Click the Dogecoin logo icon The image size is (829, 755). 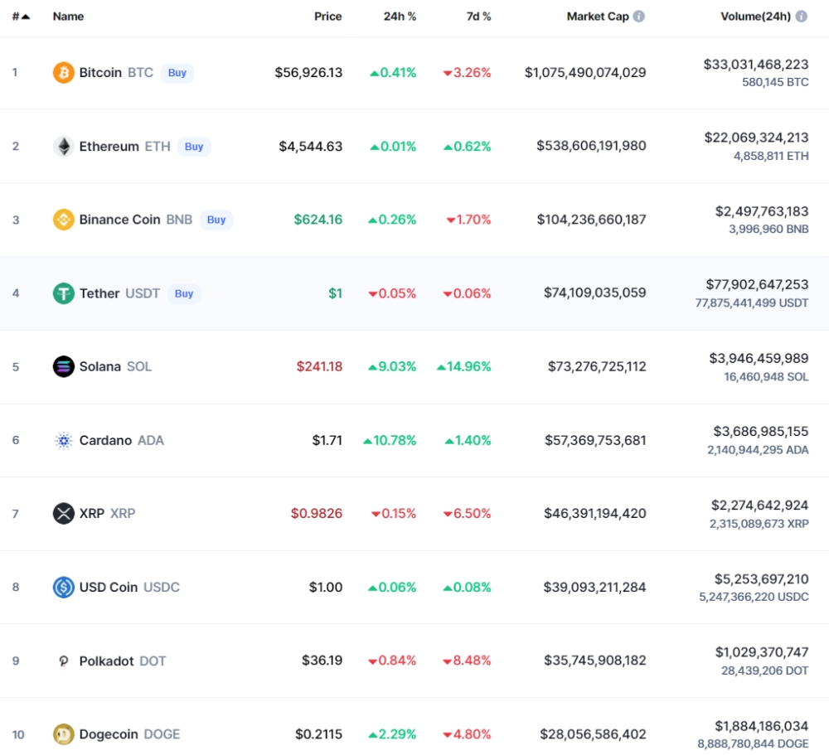64,734
